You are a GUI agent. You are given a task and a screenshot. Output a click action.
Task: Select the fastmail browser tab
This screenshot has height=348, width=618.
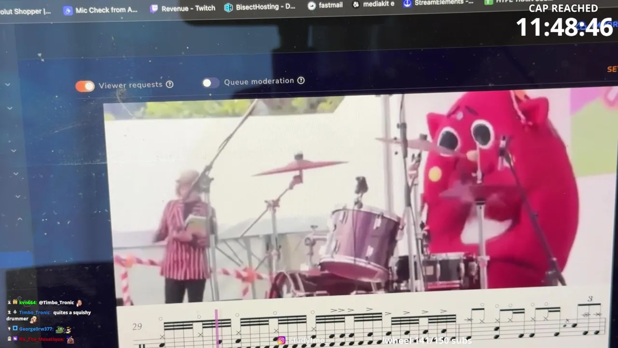325,5
